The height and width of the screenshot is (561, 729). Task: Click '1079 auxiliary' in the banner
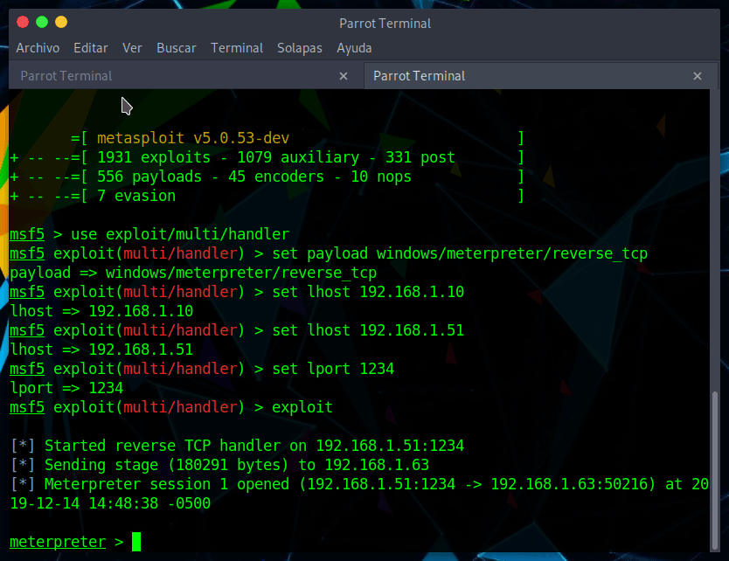pos(298,157)
